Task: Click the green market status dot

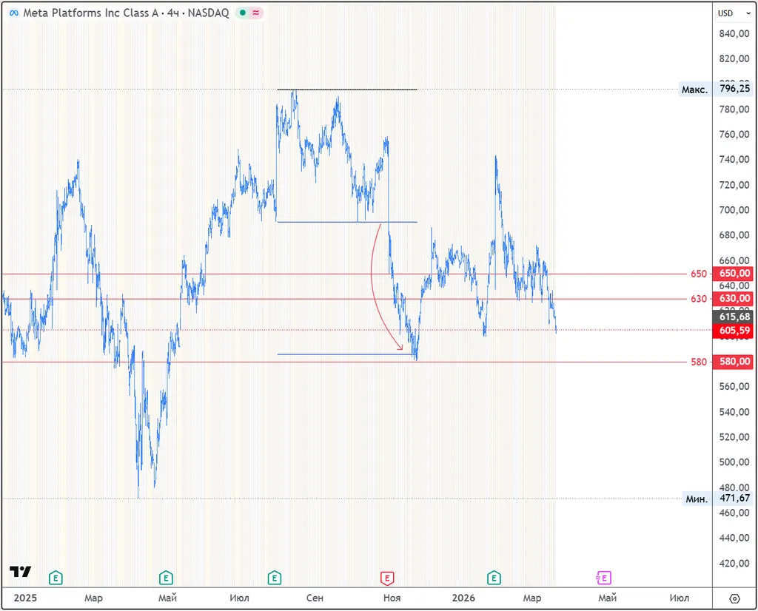Action: coord(242,13)
